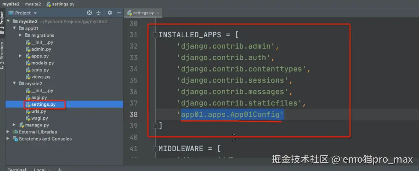Screen dimensions: 419x171
Task: Expand the migrations folder arrow
Action: (20, 35)
